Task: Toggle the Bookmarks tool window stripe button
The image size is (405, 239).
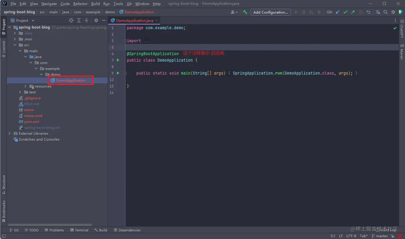Action: coord(4,211)
